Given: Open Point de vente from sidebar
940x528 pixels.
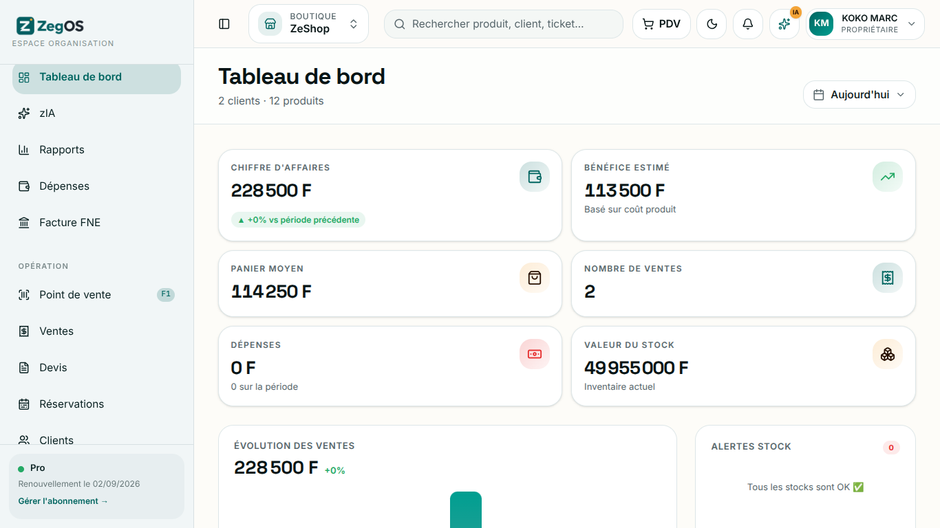Looking at the screenshot, I should tap(96, 295).
